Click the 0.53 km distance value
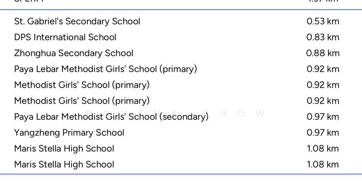Screen dimensions: 362x190 pyautogui.click(x=323, y=21)
